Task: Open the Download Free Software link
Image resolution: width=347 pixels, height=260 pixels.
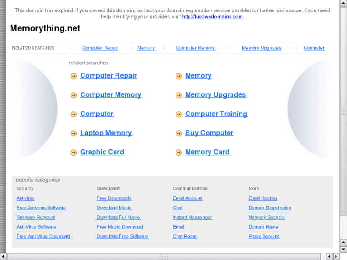Action: coord(123,236)
